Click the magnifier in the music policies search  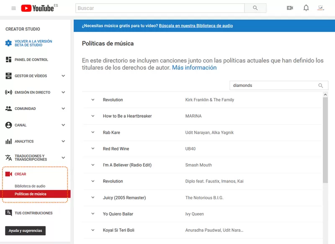coord(320,86)
